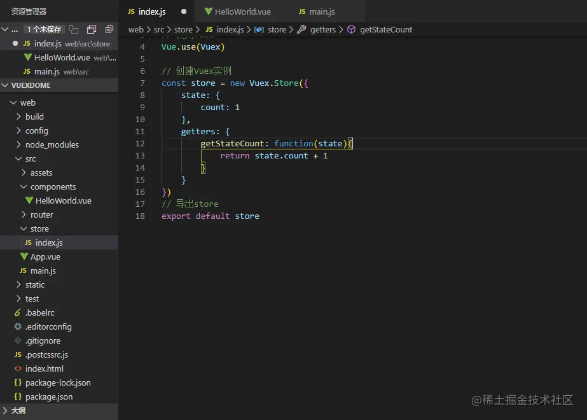Viewport: 587px width, 420px height.
Task: Click the store folder segment in the breadcrumb
Action: click(x=183, y=29)
